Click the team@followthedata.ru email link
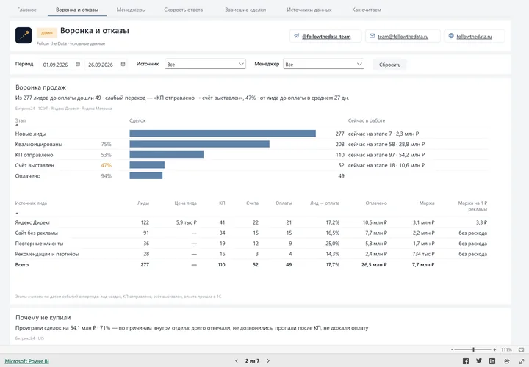 point(403,37)
